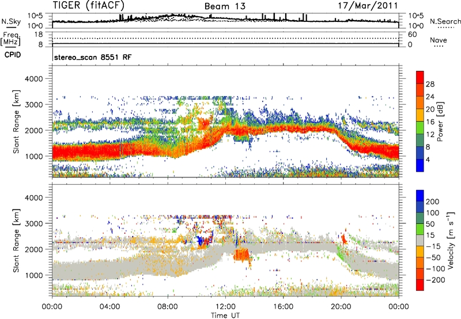Click the "Beam 13" heading
461x319 pixels.
click(x=225, y=6)
